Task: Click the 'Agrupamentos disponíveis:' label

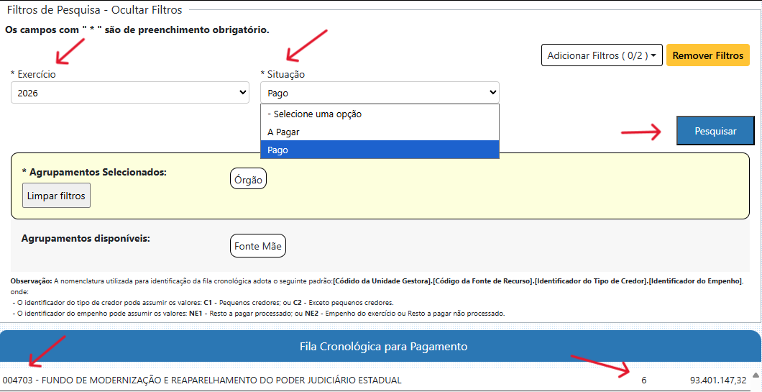Action: (86, 239)
